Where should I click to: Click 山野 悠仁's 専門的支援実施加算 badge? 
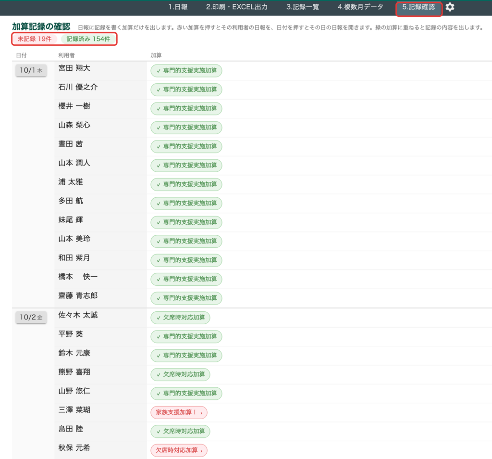186,394
